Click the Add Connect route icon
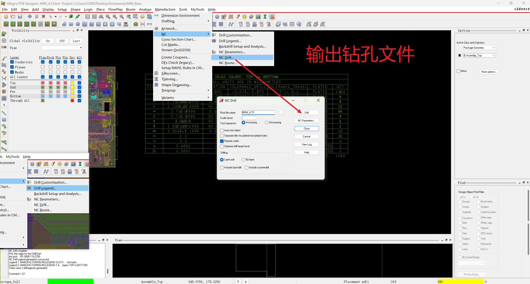The width and height of the screenshot is (530, 284). click(x=4, y=59)
